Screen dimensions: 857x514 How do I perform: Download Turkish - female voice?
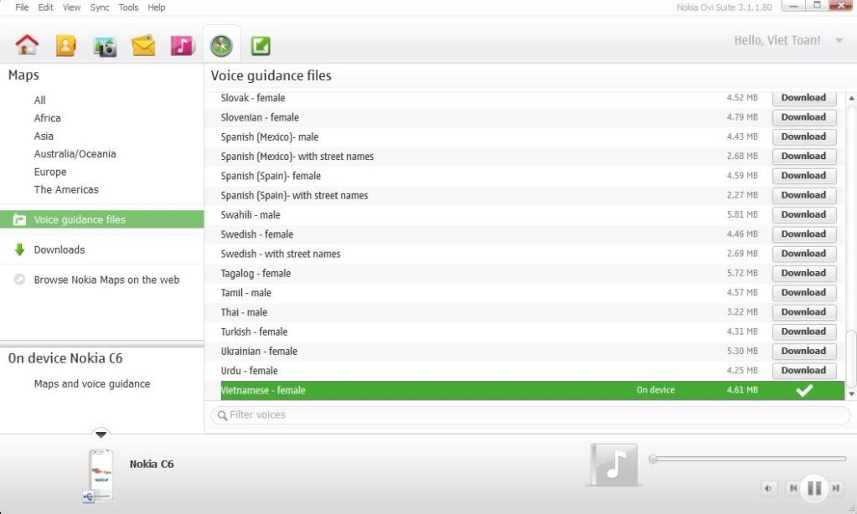point(804,332)
